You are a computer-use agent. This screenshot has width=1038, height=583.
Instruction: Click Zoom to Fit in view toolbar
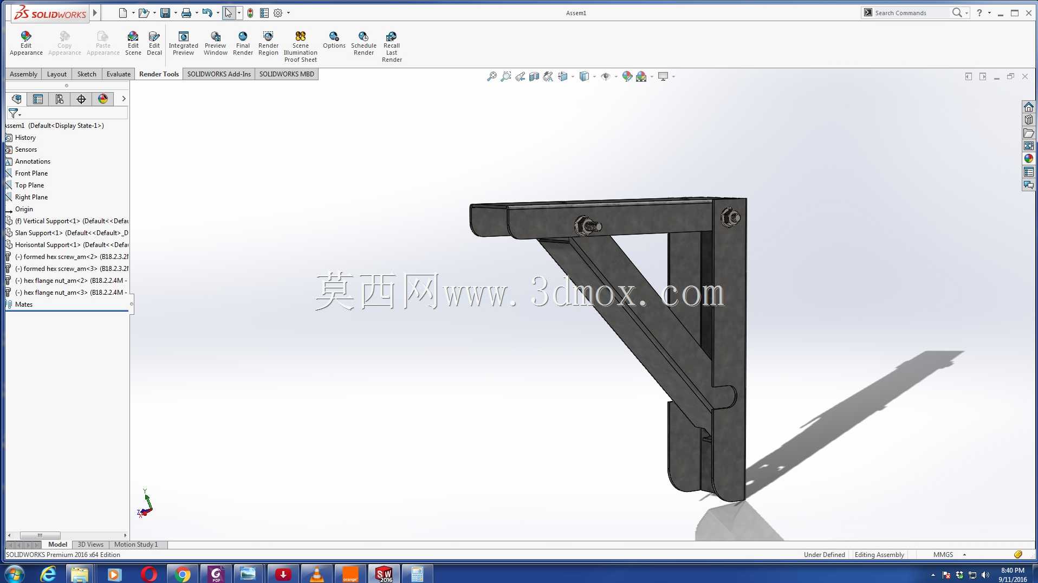coord(492,76)
